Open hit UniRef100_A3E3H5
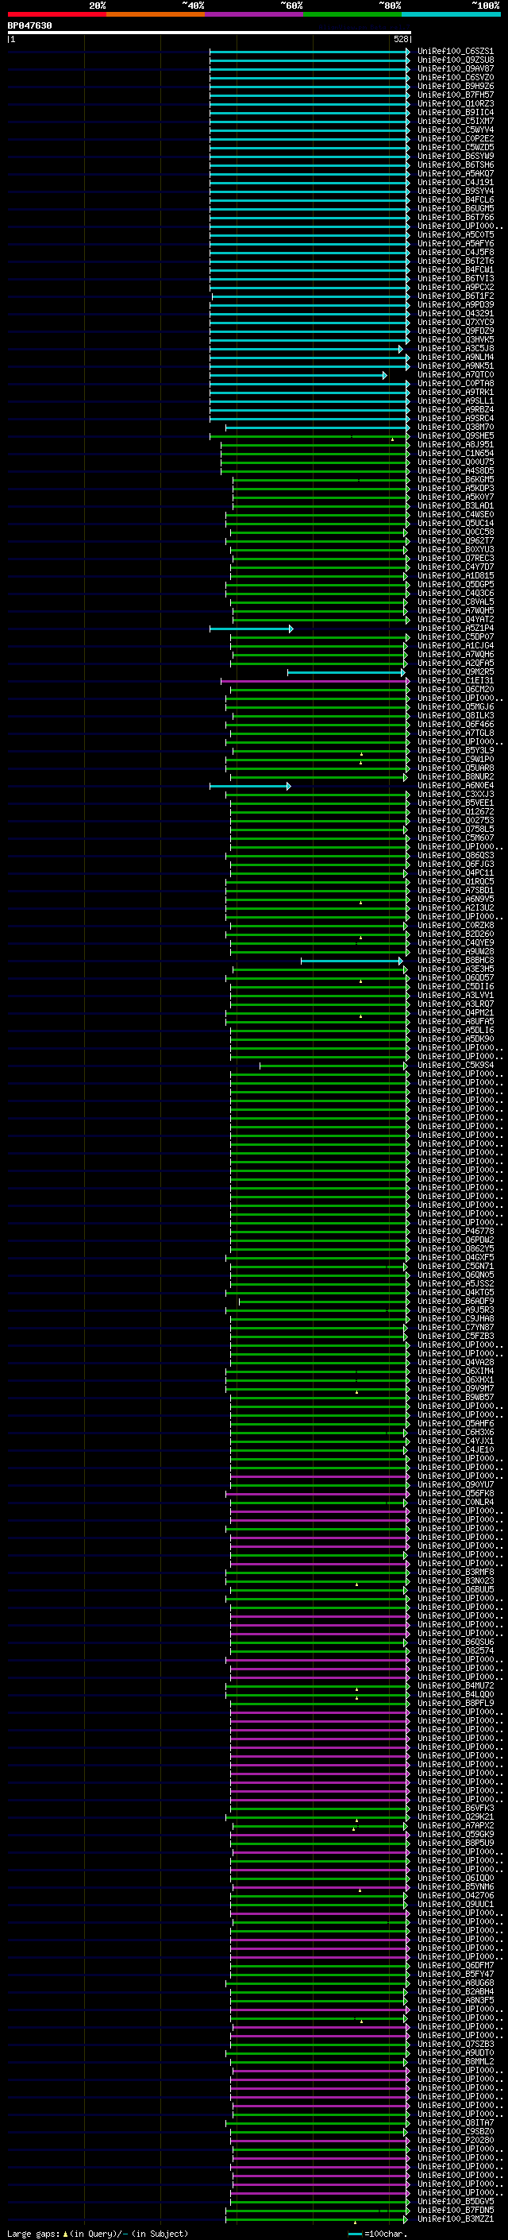The image size is (508, 2240). tap(455, 969)
